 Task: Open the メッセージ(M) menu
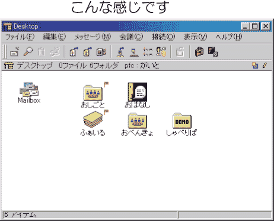click(93, 37)
